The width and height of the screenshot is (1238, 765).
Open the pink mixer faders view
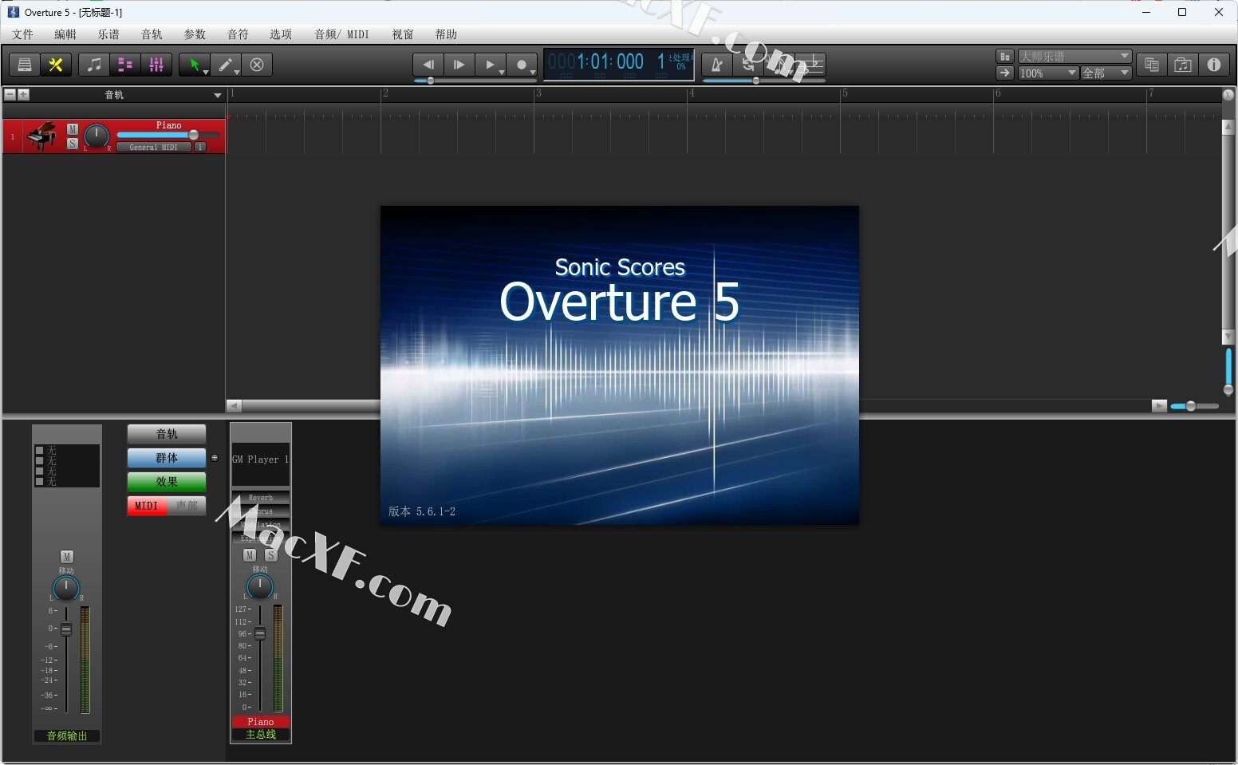click(156, 65)
